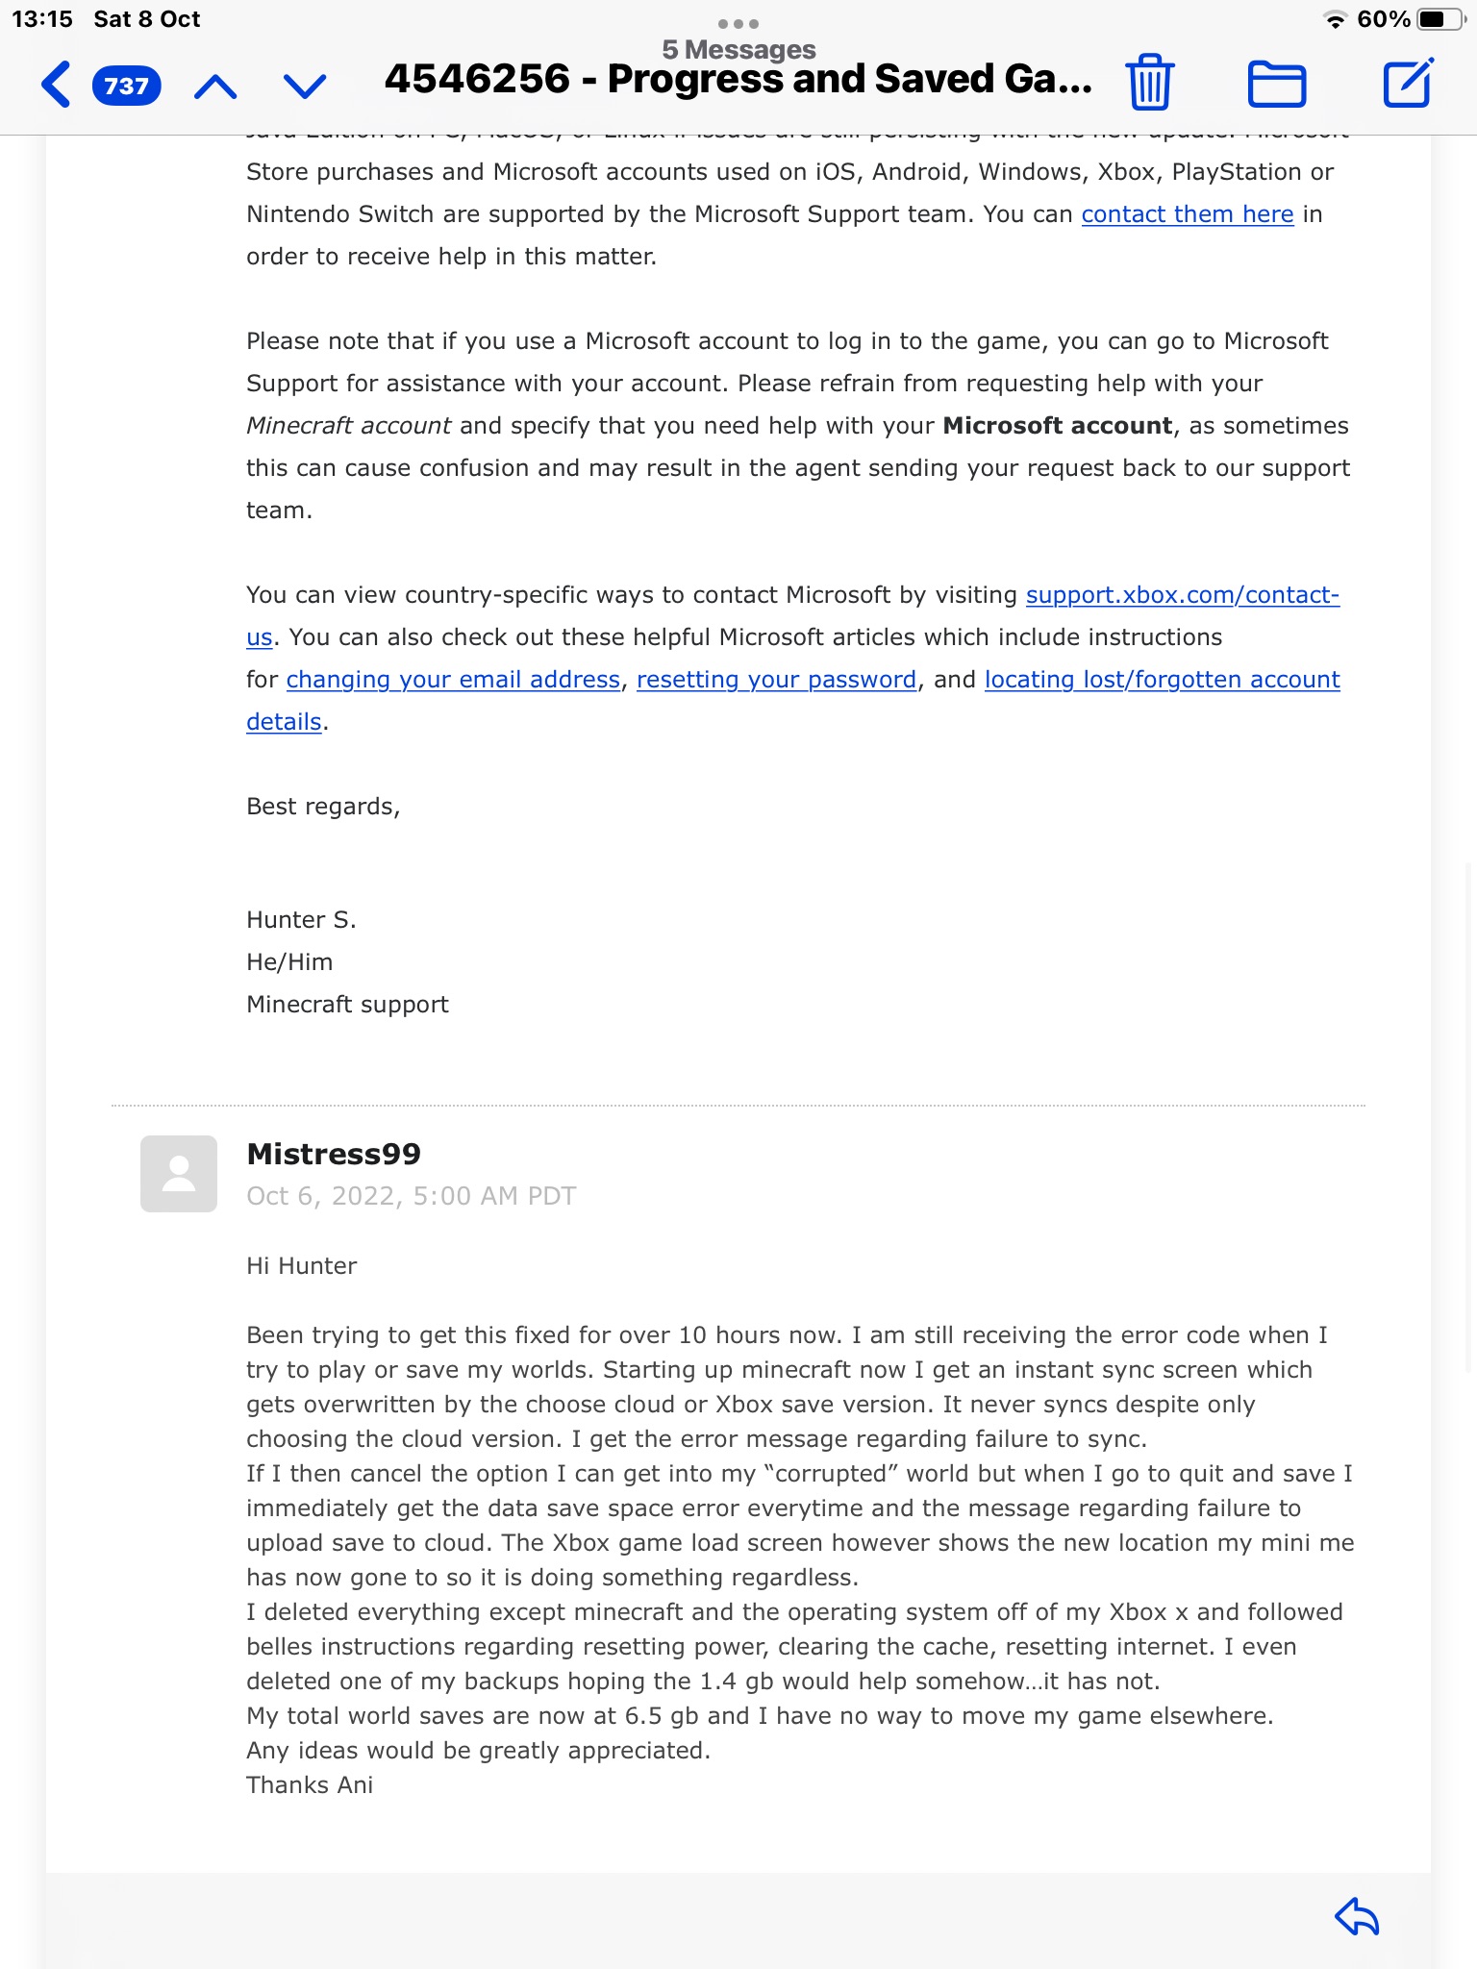This screenshot has height=1969, width=1477.
Task: Tap the reply arrow icon
Action: [x=1357, y=1916]
